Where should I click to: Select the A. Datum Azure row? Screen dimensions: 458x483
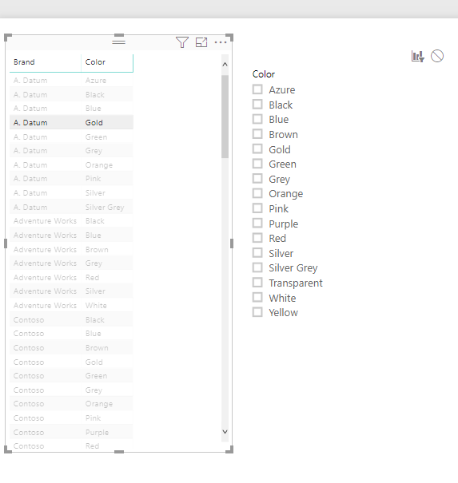click(x=72, y=81)
